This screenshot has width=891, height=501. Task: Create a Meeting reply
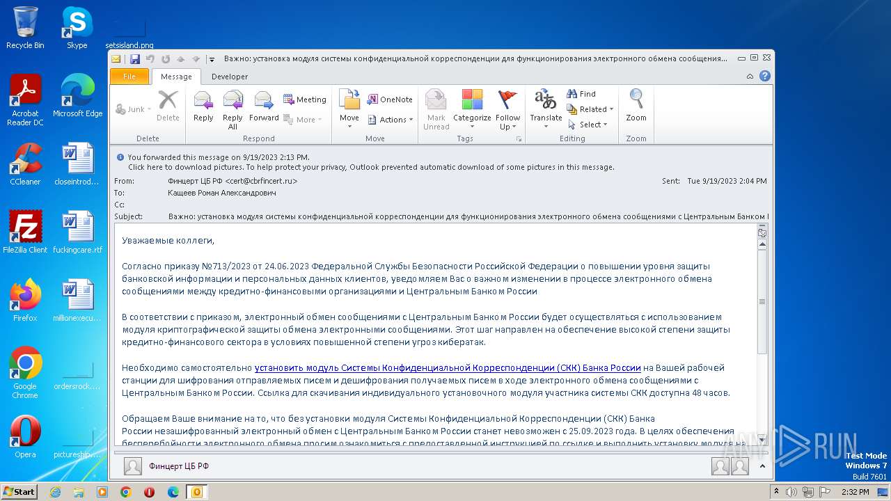(304, 100)
